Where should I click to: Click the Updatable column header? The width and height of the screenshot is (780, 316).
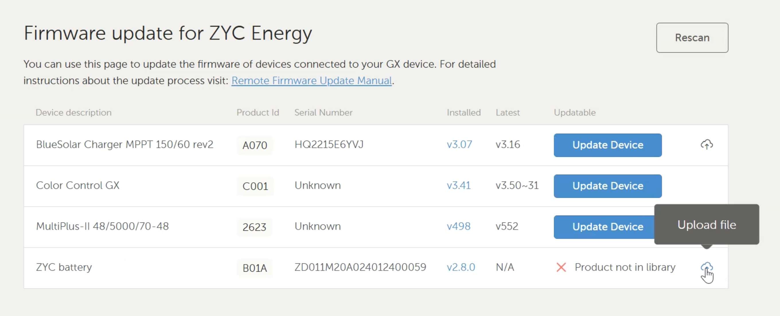pyautogui.click(x=574, y=112)
